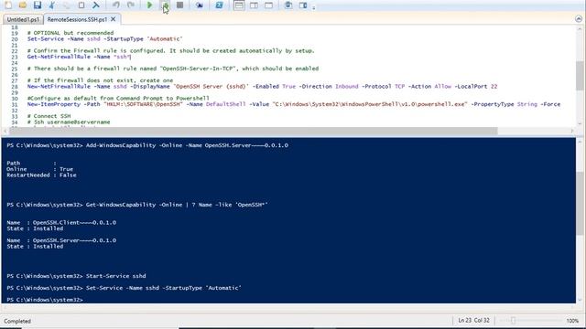Undo the last edit
Image resolution: width=586 pixels, height=329 pixels.
116,5
